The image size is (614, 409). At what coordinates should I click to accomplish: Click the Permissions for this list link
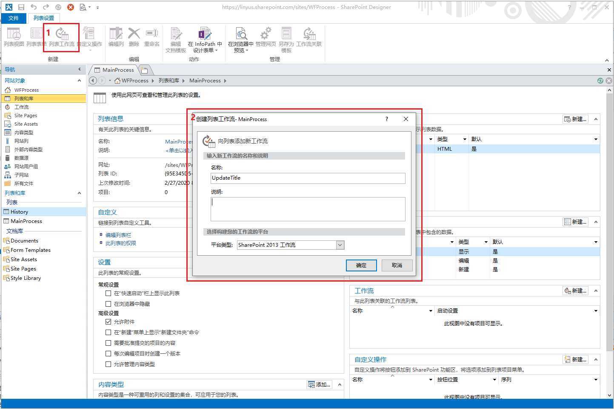point(121,243)
